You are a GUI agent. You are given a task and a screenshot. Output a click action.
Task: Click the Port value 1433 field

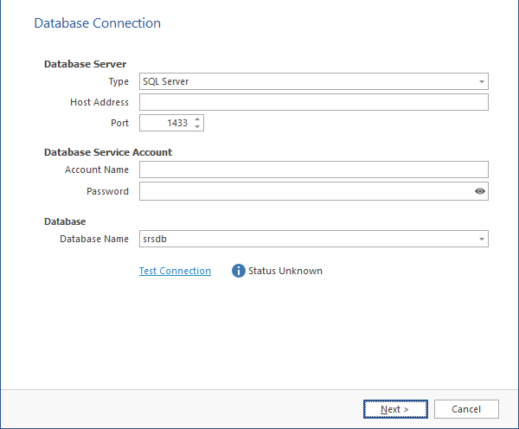[166, 123]
